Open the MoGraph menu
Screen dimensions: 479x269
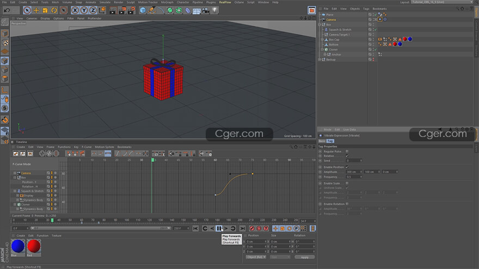[x=167, y=2]
